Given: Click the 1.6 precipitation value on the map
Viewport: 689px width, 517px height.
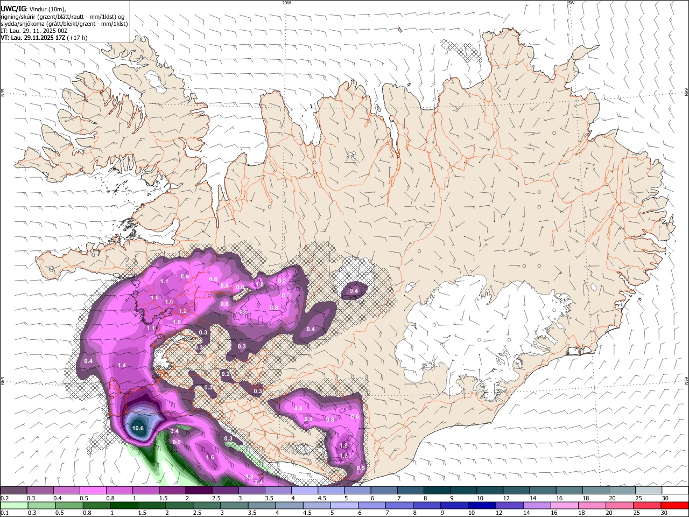Looking at the screenshot, I should coord(210,457).
